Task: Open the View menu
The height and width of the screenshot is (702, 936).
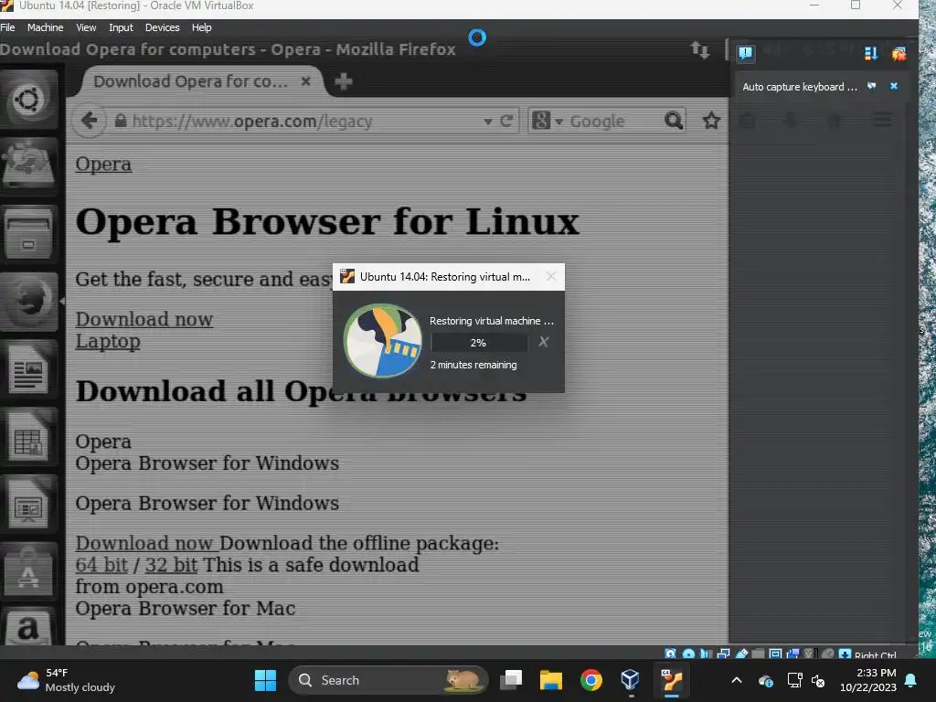Action: (86, 27)
